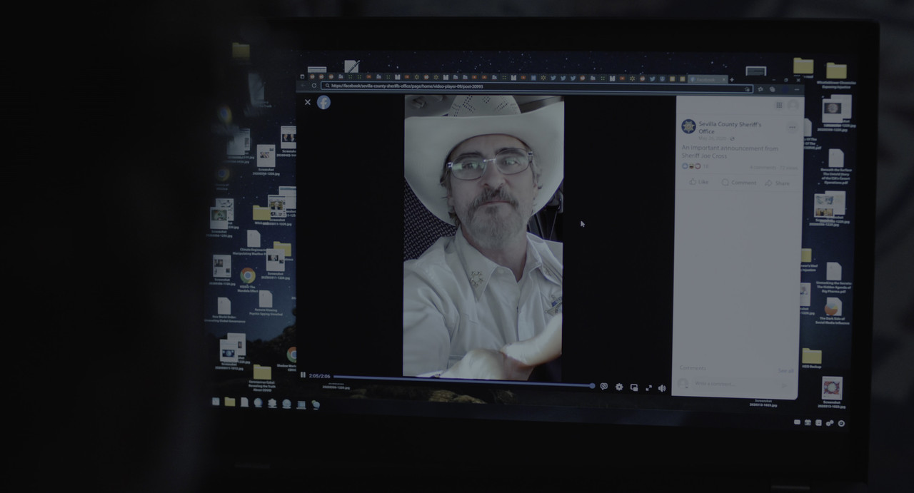The height and width of the screenshot is (493, 914).
Task: Click the video time 2:05/2:06
Action: [319, 376]
